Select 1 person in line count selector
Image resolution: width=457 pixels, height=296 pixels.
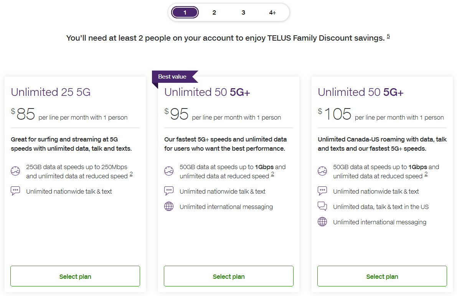[185, 13]
